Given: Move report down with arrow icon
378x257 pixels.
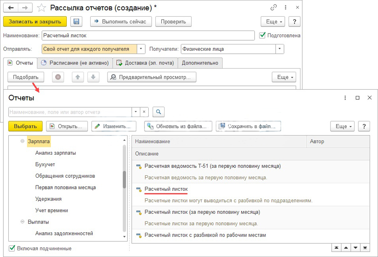Looking at the screenshot, I should click(93, 77).
